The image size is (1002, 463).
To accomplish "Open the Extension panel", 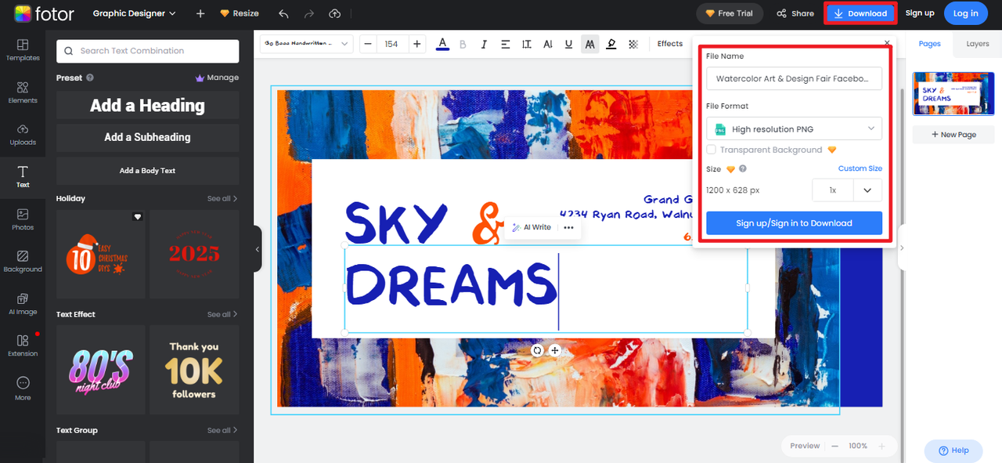I will coord(23,345).
